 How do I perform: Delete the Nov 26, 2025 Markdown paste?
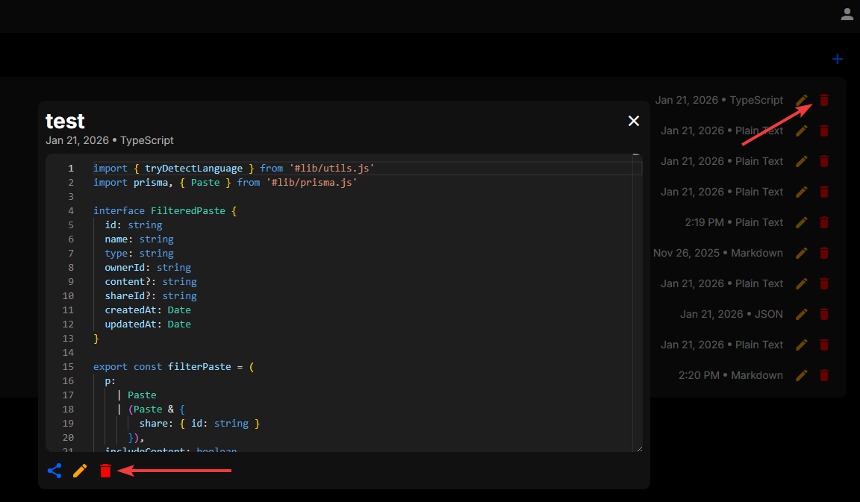[824, 253]
